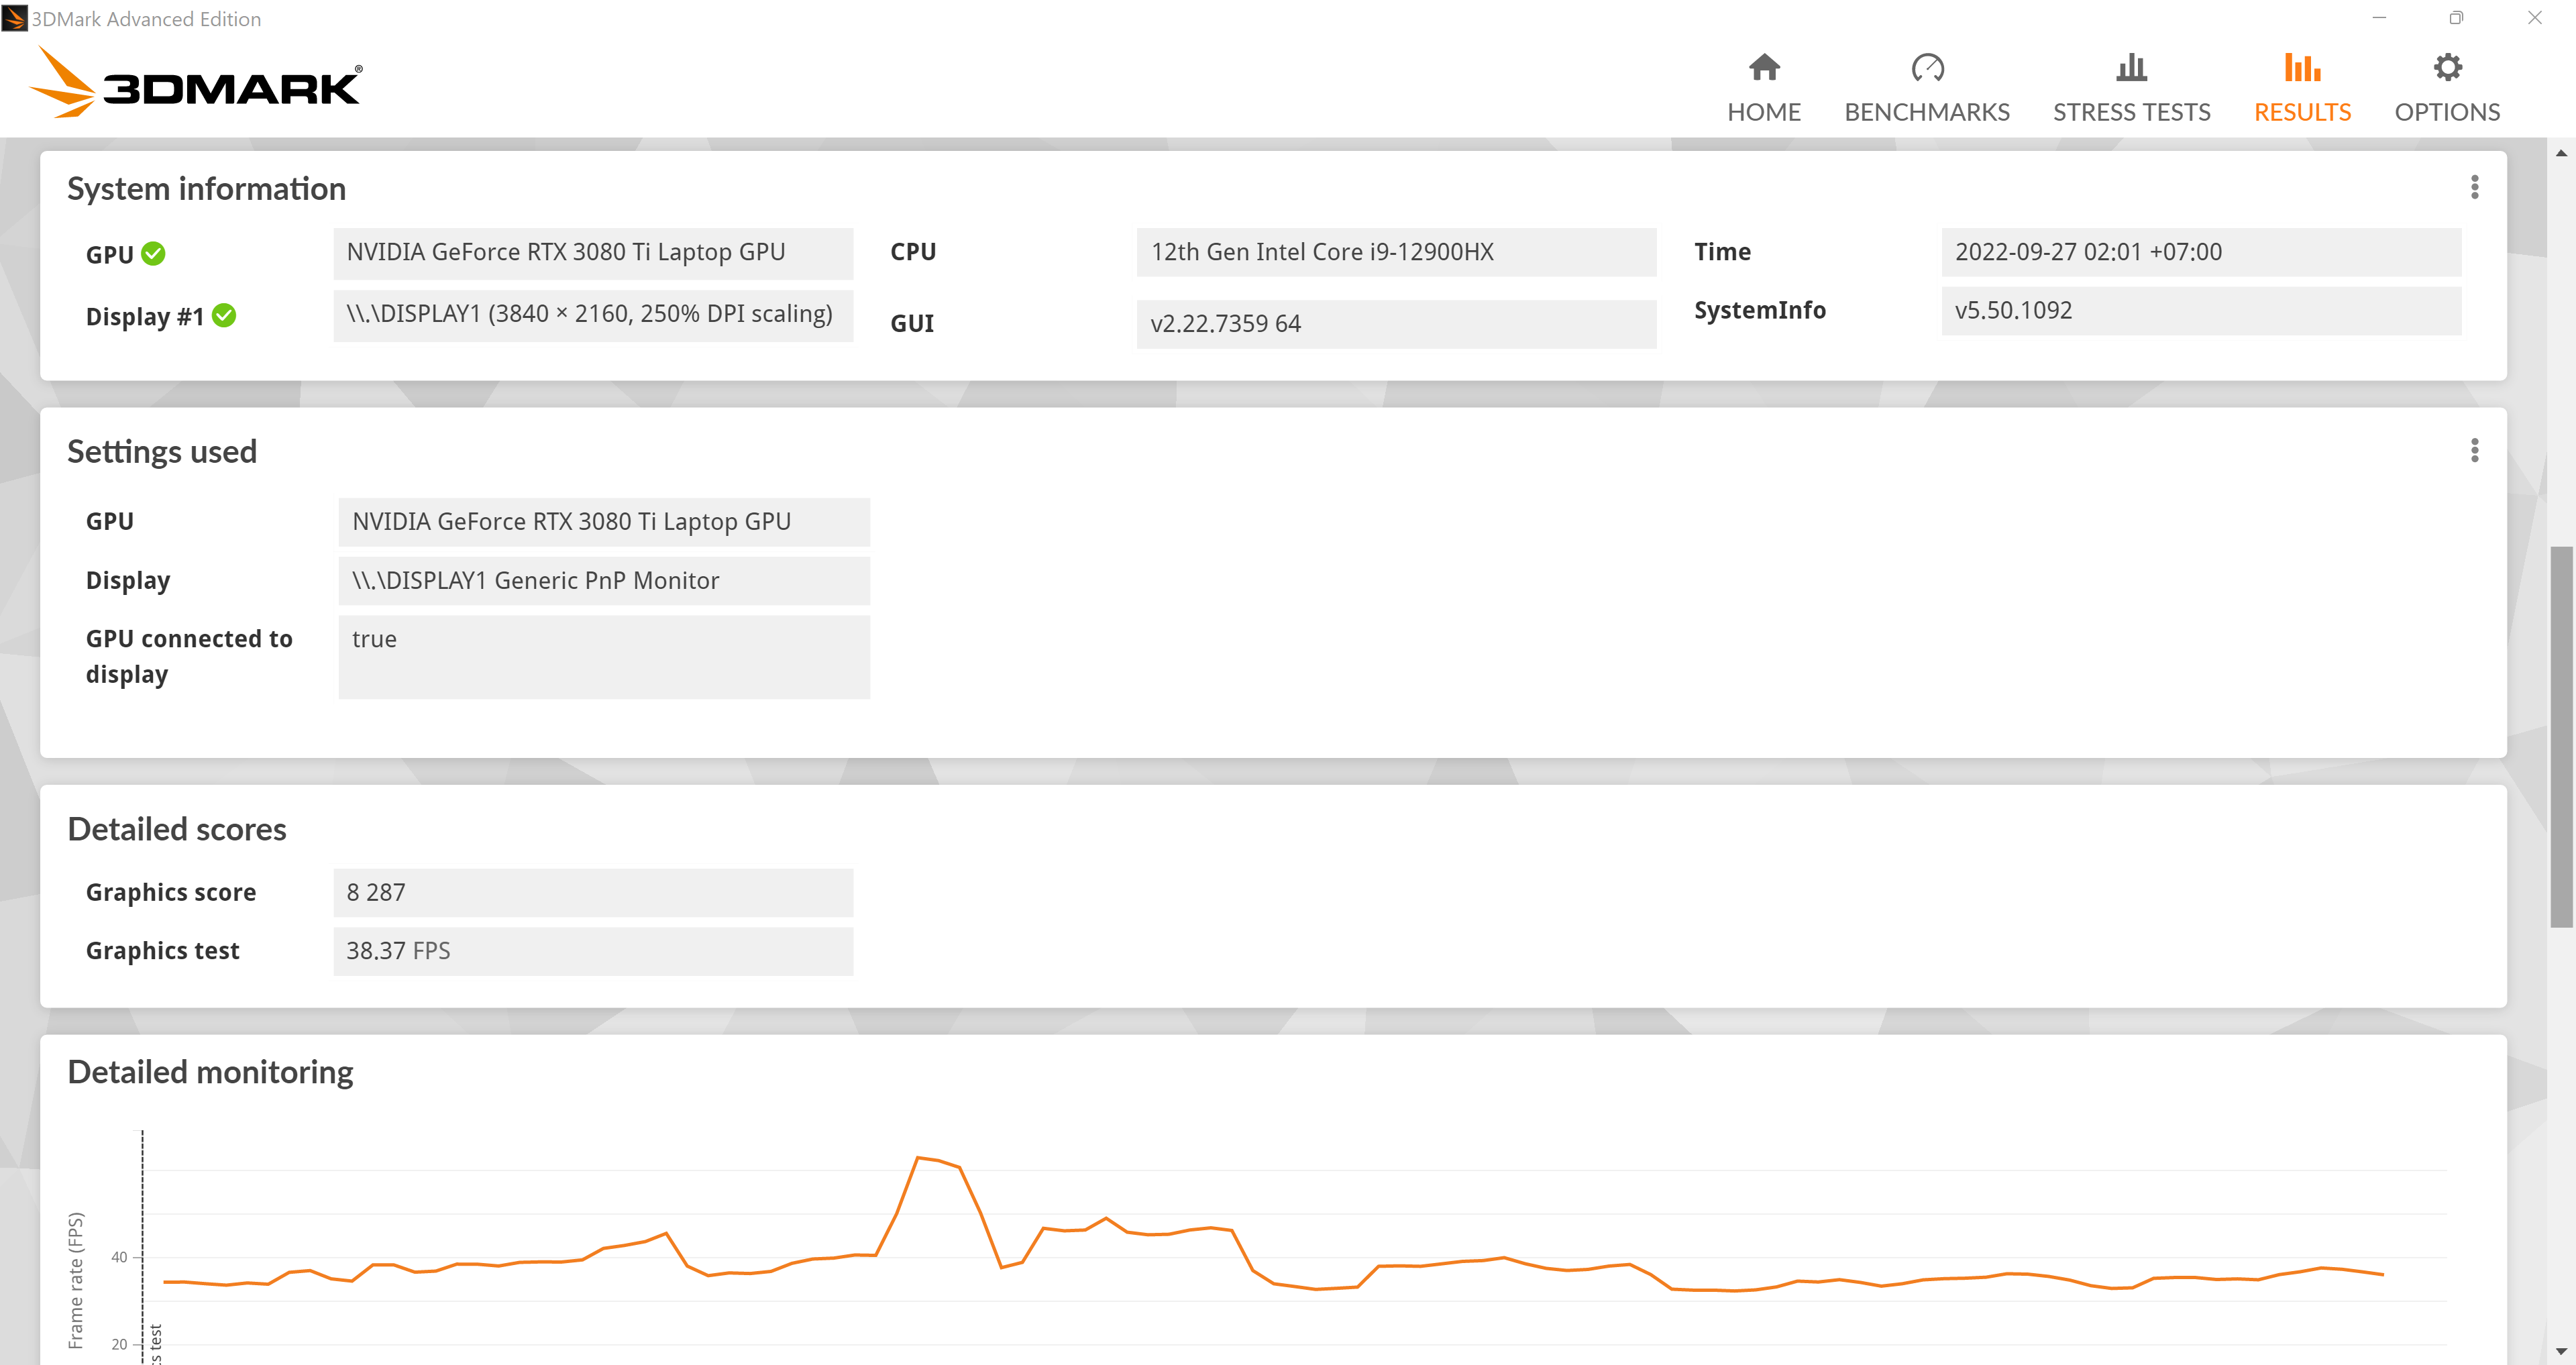The height and width of the screenshot is (1365, 2576).
Task: Open Stress Tests via bar icon
Action: [x=2131, y=67]
